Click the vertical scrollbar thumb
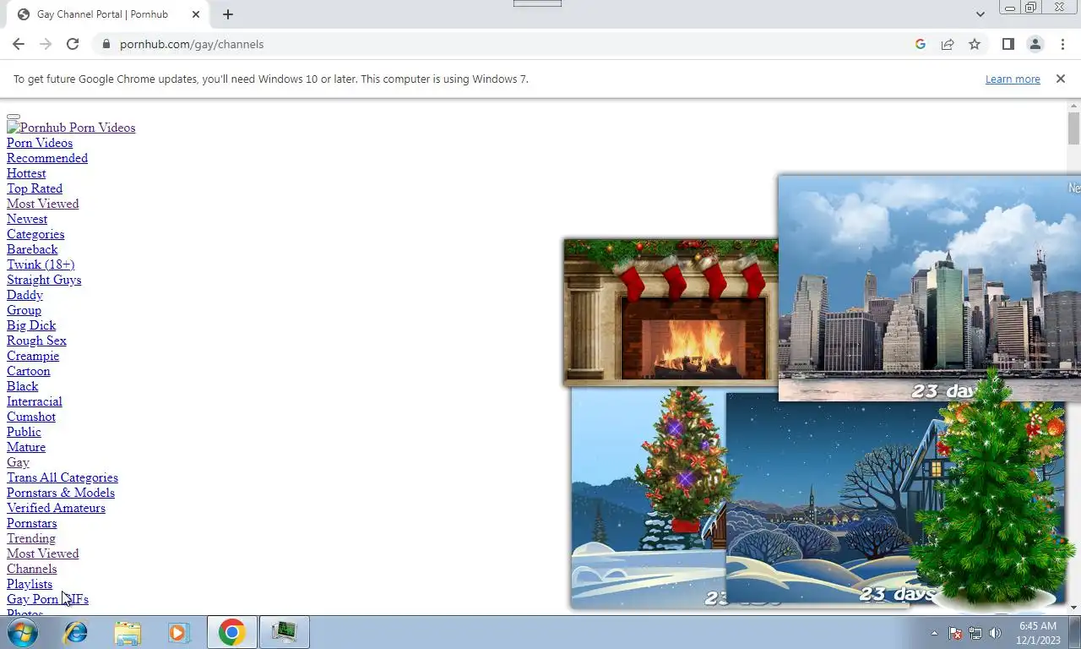The height and width of the screenshot is (649, 1081). point(1074,128)
